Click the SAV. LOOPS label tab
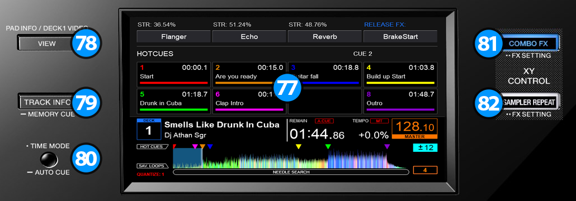 (x=153, y=166)
